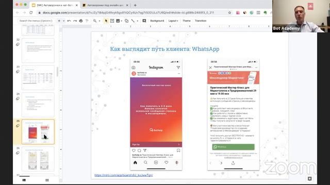Click the Explore icon at bottom right
The image size is (330, 185).
[x=309, y=178]
